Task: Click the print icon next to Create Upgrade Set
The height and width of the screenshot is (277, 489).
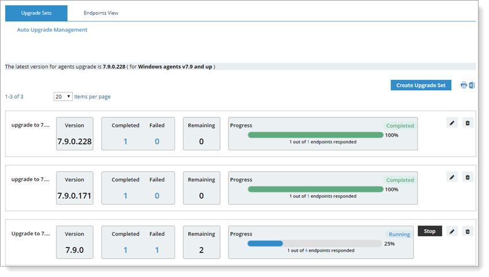Action: (x=463, y=86)
